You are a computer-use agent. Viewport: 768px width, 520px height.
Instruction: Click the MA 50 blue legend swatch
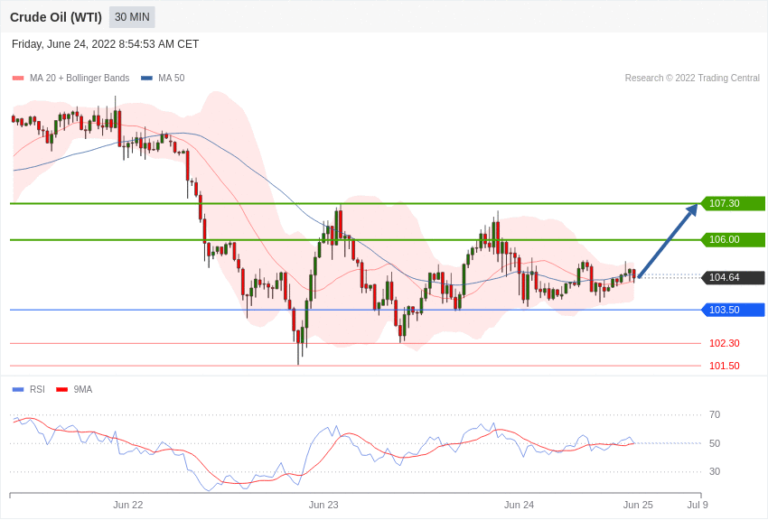[x=146, y=78]
